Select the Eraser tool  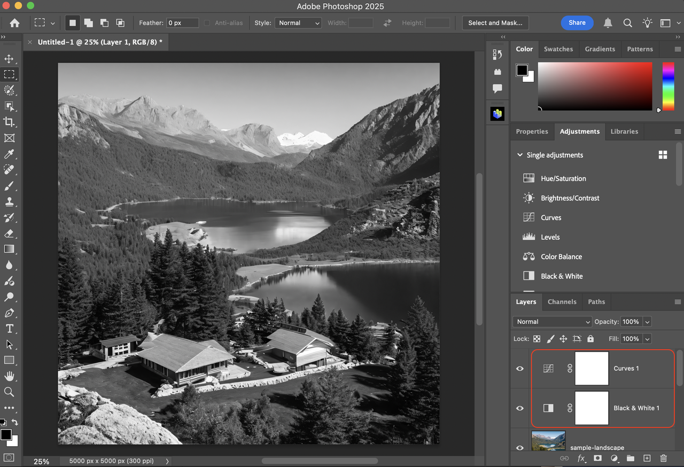click(9, 233)
